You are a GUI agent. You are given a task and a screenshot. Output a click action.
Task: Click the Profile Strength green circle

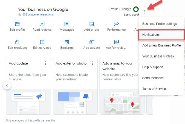pos(136,9)
